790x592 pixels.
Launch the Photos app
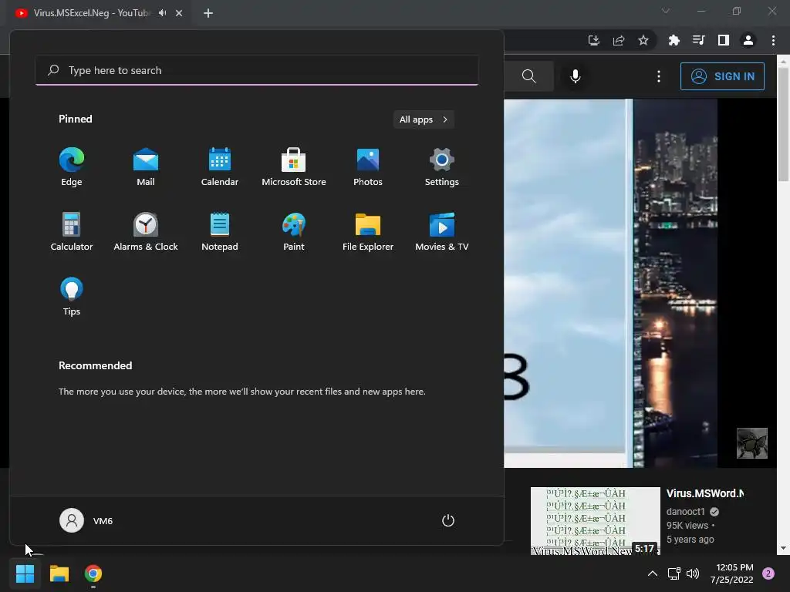click(x=368, y=166)
